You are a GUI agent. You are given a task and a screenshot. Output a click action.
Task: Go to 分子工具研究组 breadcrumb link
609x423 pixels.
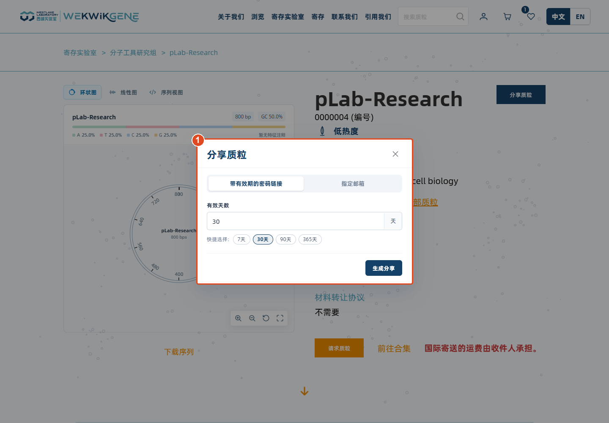click(133, 52)
